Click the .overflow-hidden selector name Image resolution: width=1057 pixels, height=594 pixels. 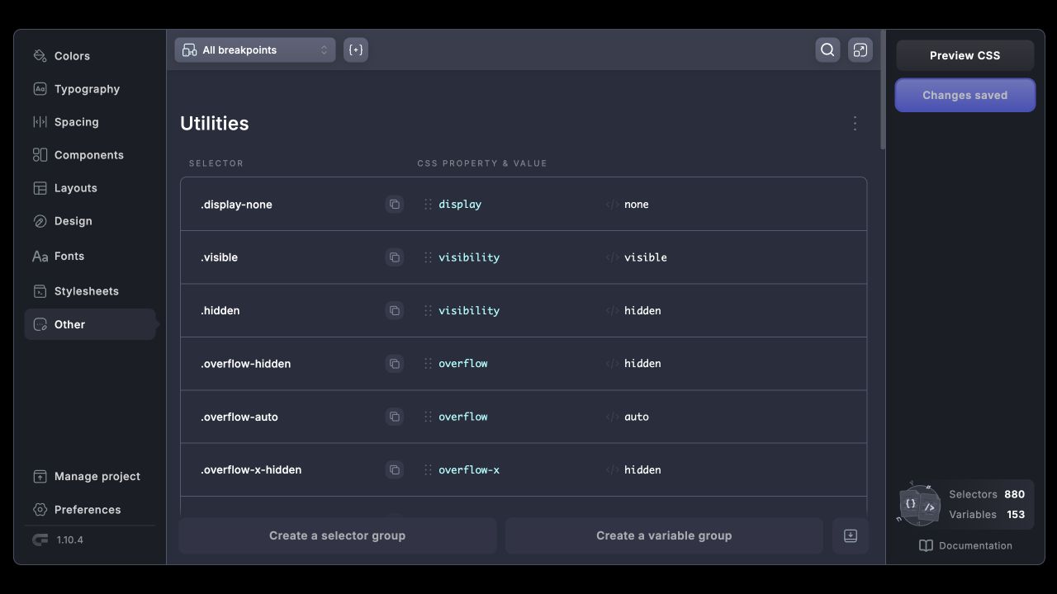click(245, 364)
